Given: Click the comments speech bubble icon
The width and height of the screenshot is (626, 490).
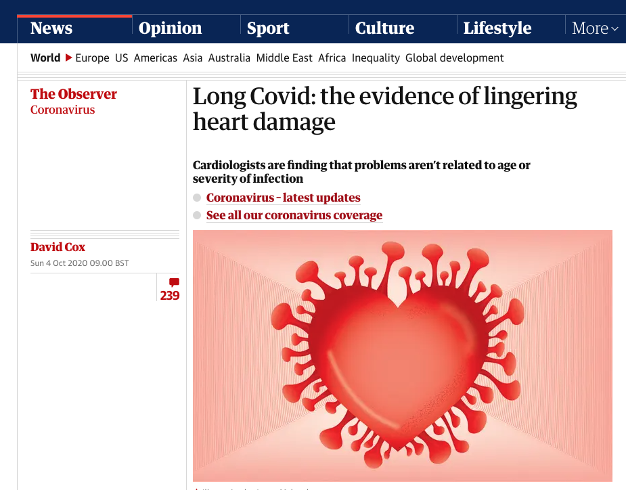Looking at the screenshot, I should pyautogui.click(x=174, y=282).
